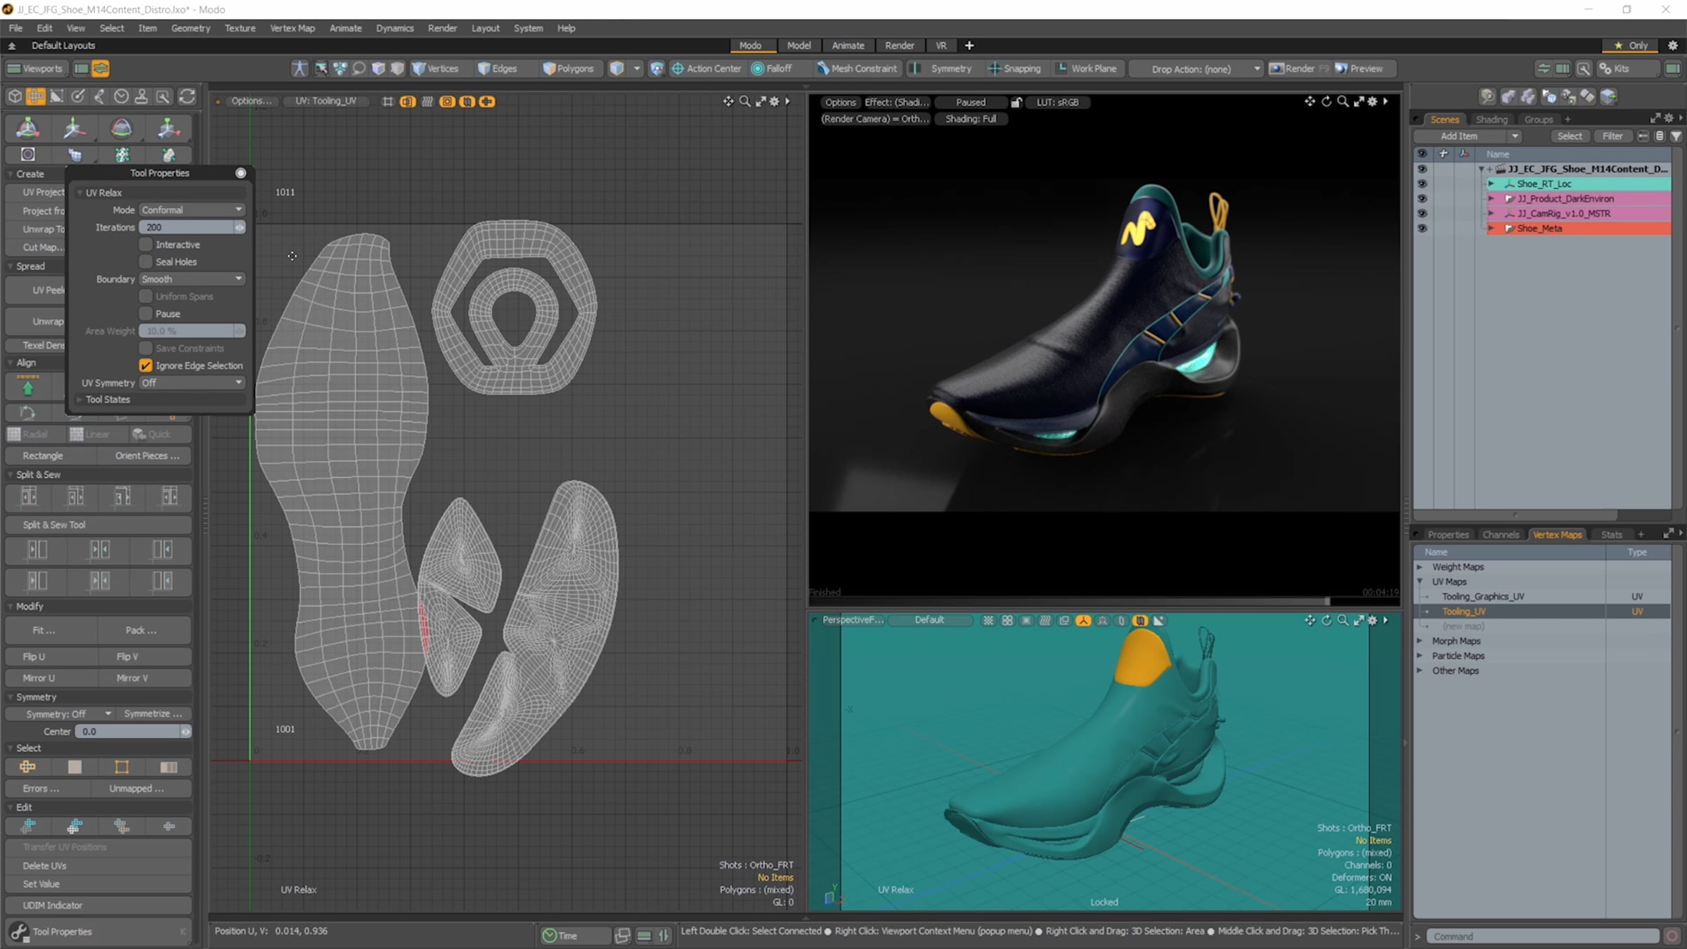Open the Texture menu
The height and width of the screenshot is (949, 1687).
click(x=240, y=28)
